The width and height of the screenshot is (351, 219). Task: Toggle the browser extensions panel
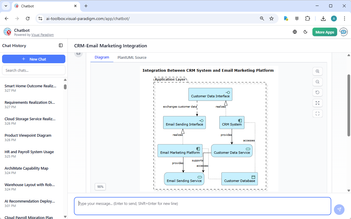click(307, 18)
